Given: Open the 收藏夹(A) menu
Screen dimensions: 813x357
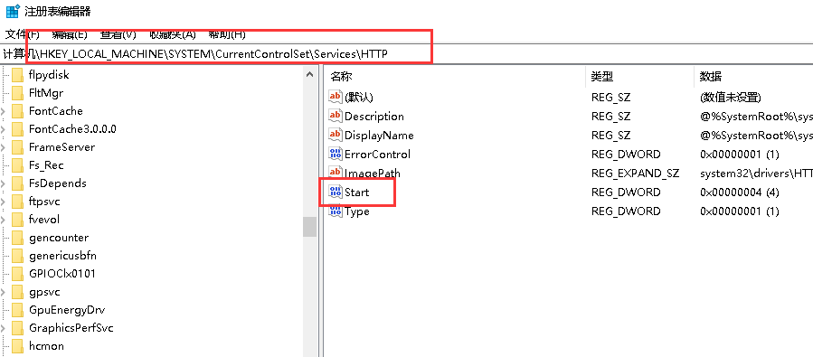Looking at the screenshot, I should 173,34.
